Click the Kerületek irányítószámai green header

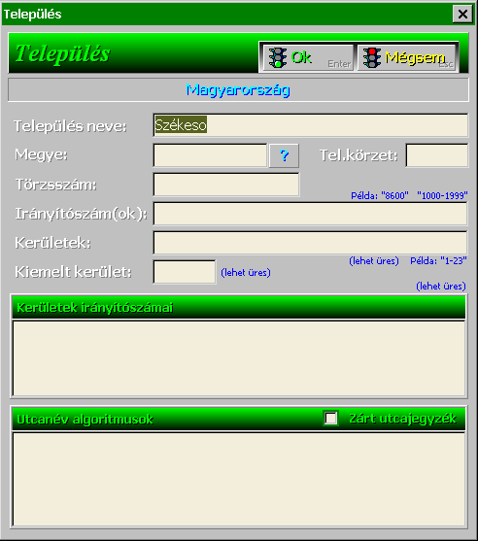[x=239, y=307]
